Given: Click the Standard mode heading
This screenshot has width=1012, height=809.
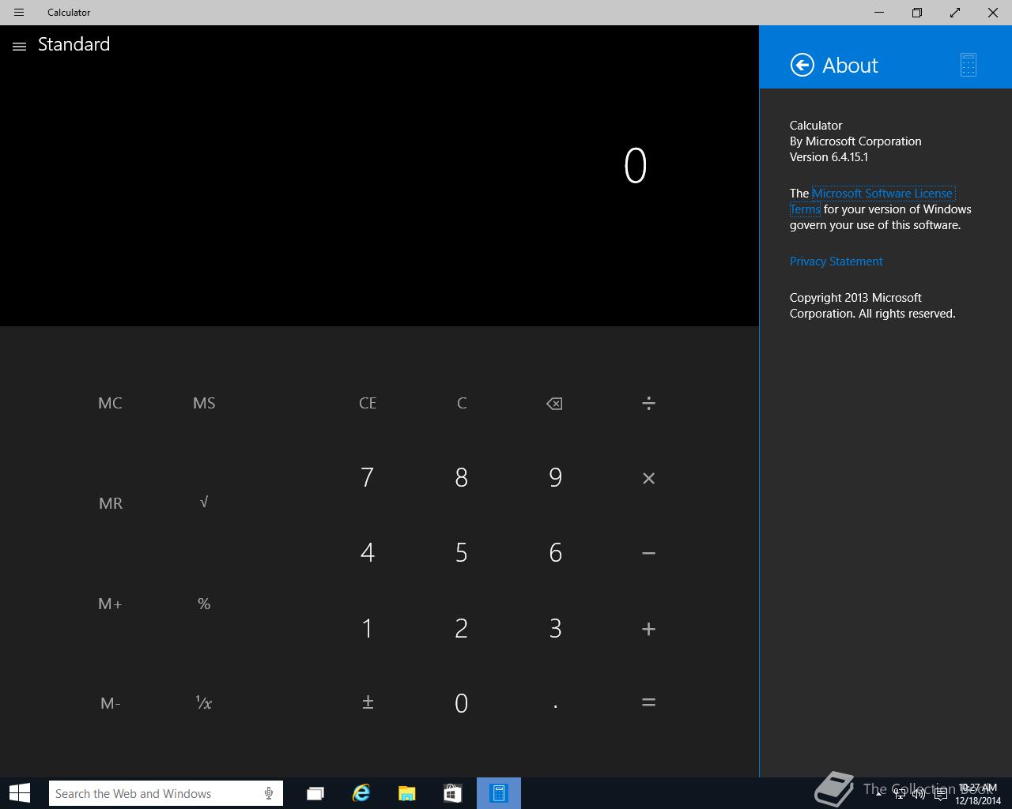Looking at the screenshot, I should 74,44.
